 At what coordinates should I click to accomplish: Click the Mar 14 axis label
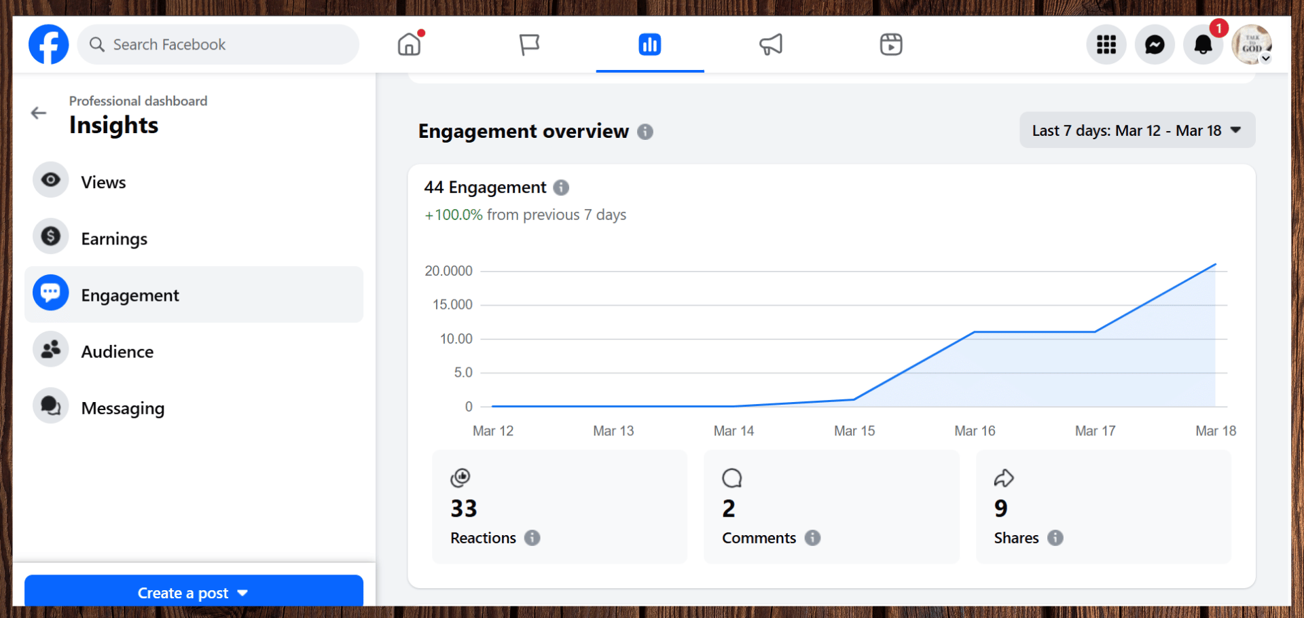coord(734,431)
